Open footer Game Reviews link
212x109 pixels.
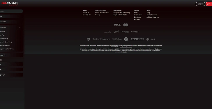pos(152,15)
